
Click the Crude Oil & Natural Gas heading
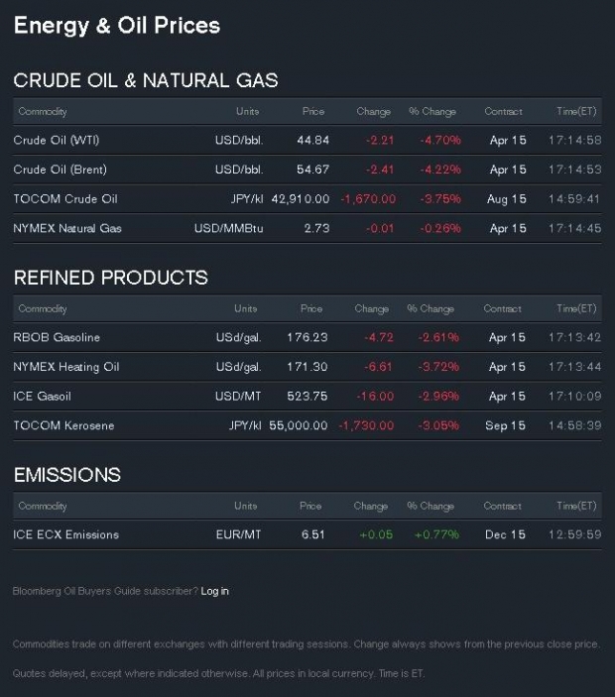(x=146, y=80)
